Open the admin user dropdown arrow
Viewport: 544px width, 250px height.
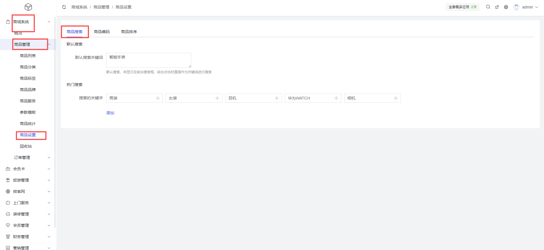click(x=537, y=7)
